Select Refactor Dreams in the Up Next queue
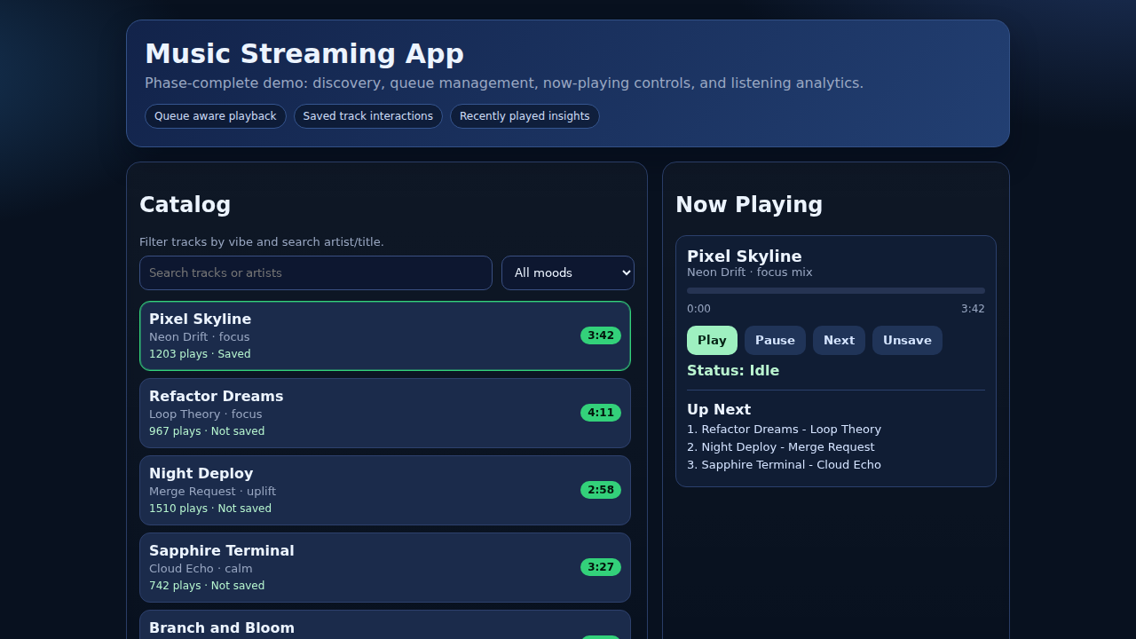Image resolution: width=1136 pixels, height=639 pixels. click(784, 429)
